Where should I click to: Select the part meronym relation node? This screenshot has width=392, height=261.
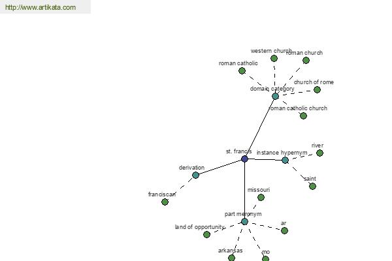click(245, 222)
